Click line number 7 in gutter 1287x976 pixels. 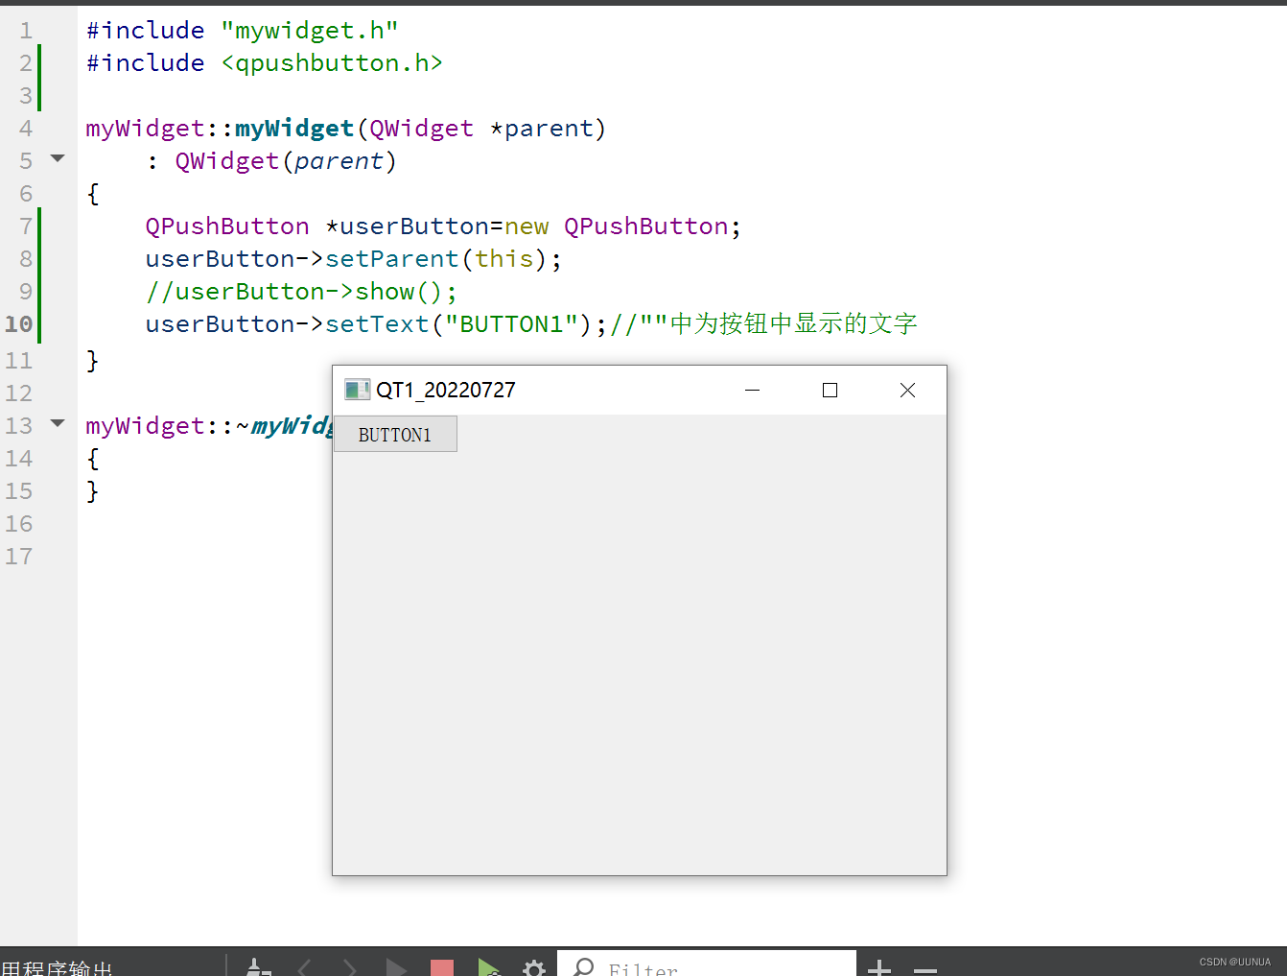click(x=26, y=226)
